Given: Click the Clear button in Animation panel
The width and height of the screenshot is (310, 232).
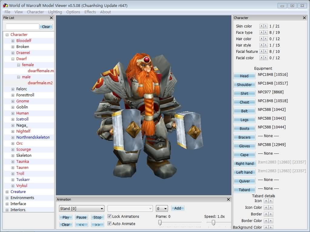Looking at the screenshot, I should click(x=66, y=224).
